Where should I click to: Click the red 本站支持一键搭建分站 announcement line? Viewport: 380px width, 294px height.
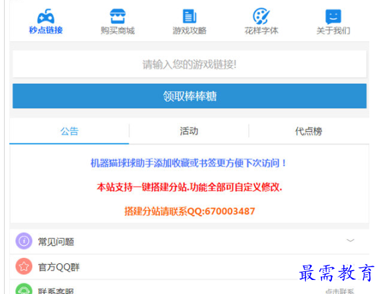(x=189, y=187)
